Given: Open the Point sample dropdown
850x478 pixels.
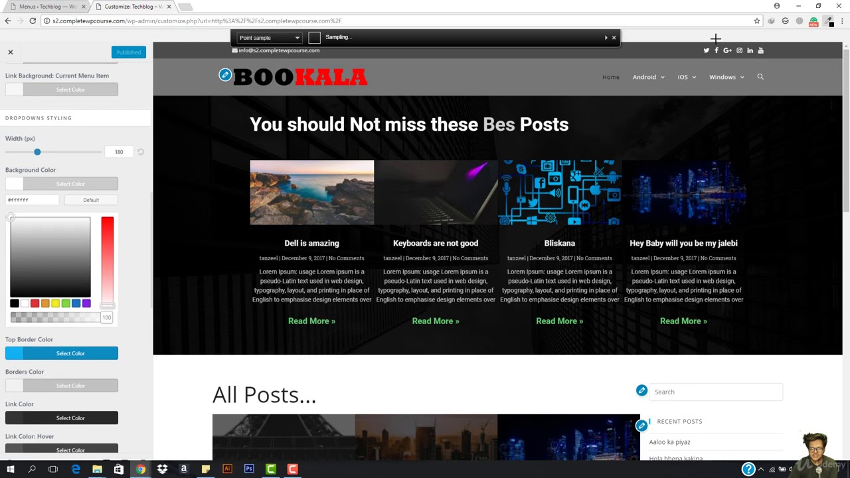Looking at the screenshot, I should click(269, 38).
